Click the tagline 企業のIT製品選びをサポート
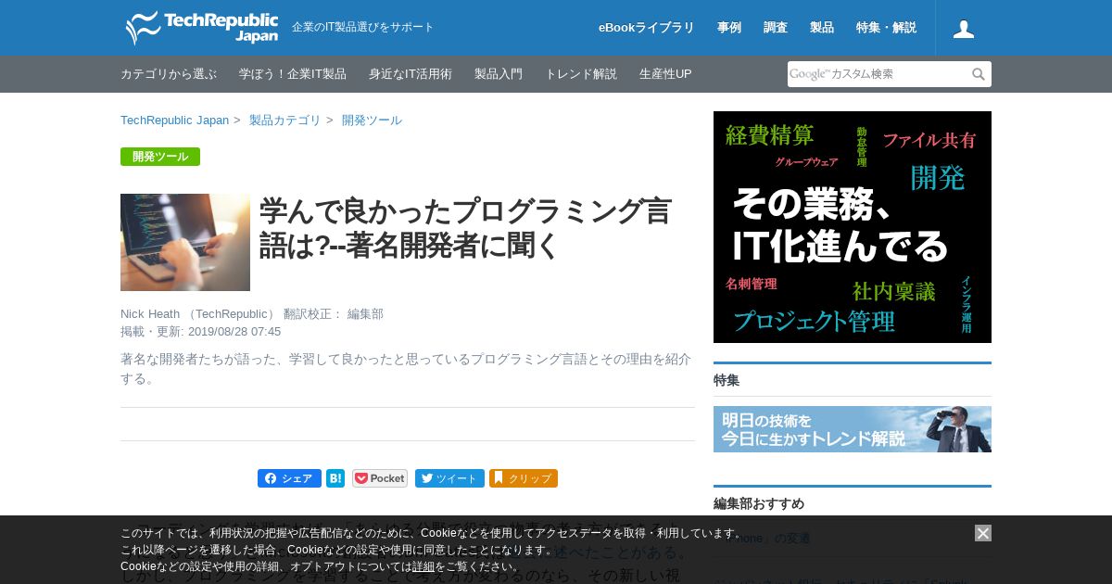 pyautogui.click(x=363, y=28)
